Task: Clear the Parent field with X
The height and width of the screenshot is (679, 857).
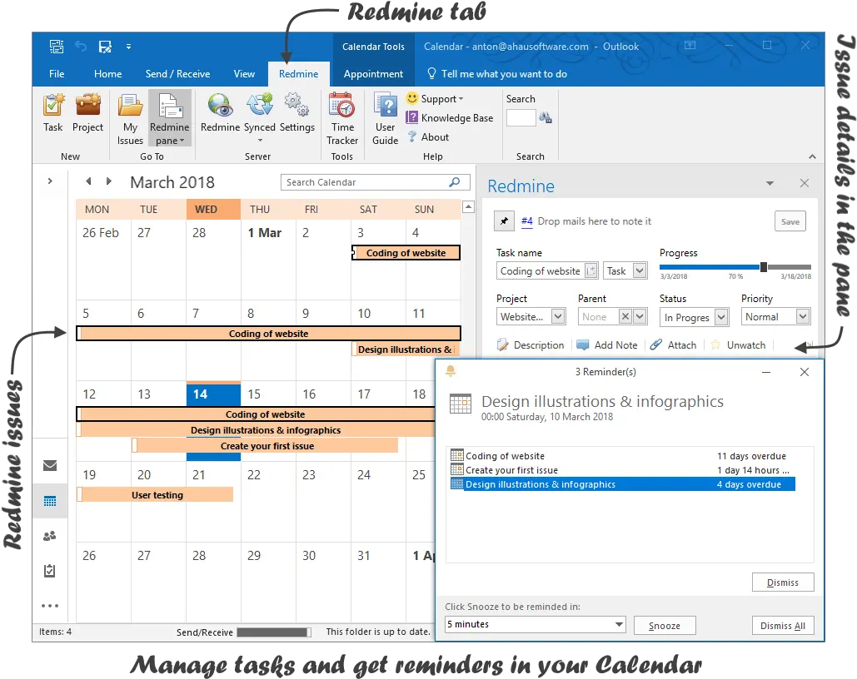Action: [625, 317]
